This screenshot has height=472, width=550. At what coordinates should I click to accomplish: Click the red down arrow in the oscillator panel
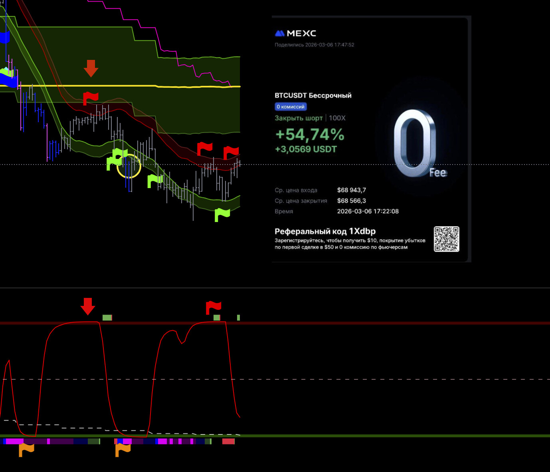click(88, 306)
